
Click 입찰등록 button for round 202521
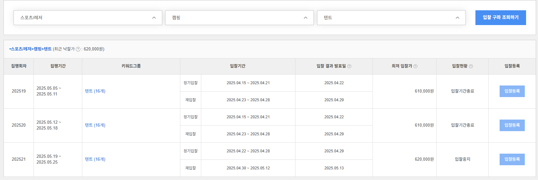[512, 159]
